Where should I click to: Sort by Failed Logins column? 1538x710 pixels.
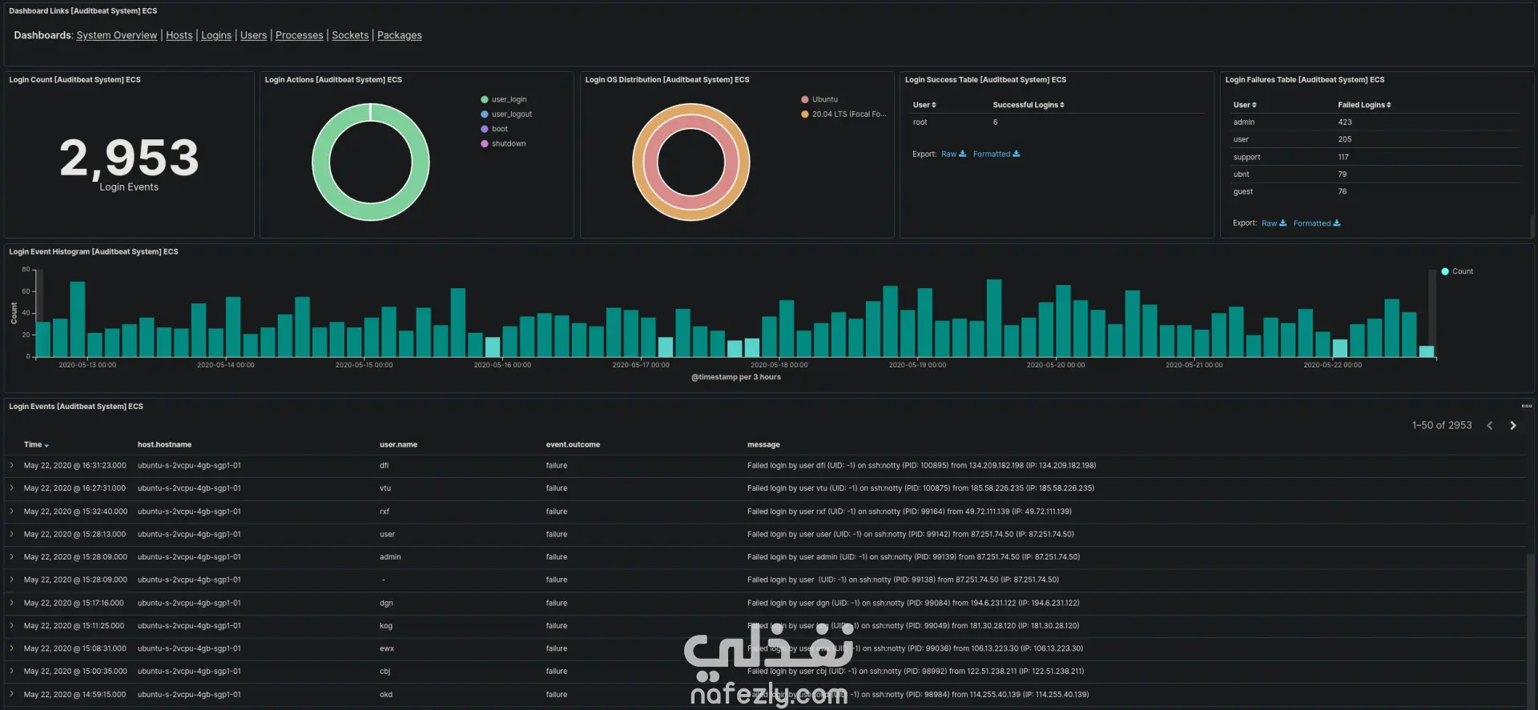point(1364,105)
